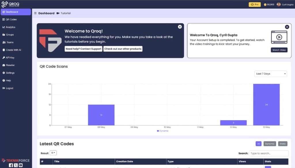Click the 13 May bar in the chart
Image resolution: width=295 pixels, height=168 pixels.
[x=266, y=105]
